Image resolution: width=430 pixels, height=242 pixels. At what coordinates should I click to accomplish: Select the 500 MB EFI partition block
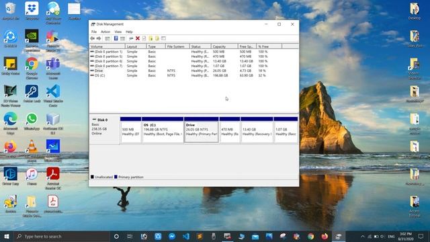(x=131, y=130)
